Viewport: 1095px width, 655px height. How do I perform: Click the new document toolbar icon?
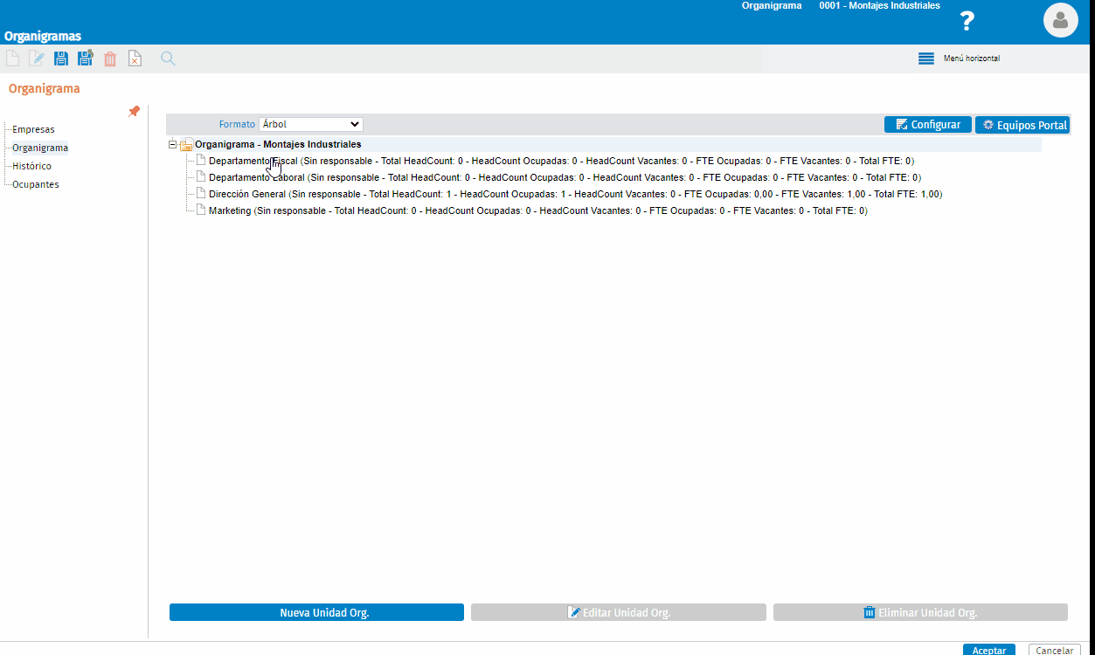[x=12, y=59]
